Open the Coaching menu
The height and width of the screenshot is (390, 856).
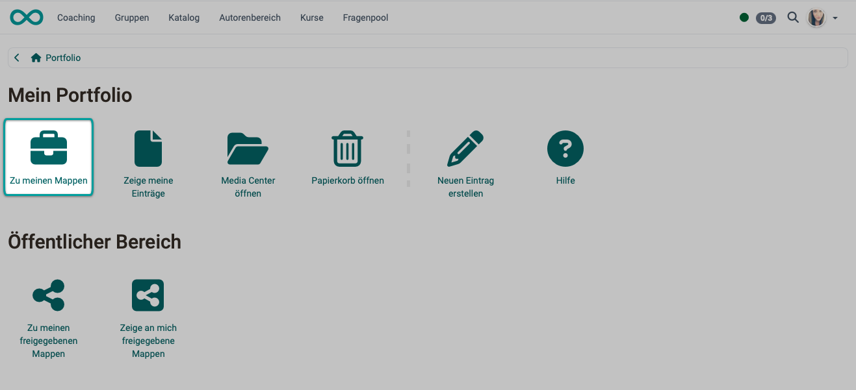coord(76,18)
